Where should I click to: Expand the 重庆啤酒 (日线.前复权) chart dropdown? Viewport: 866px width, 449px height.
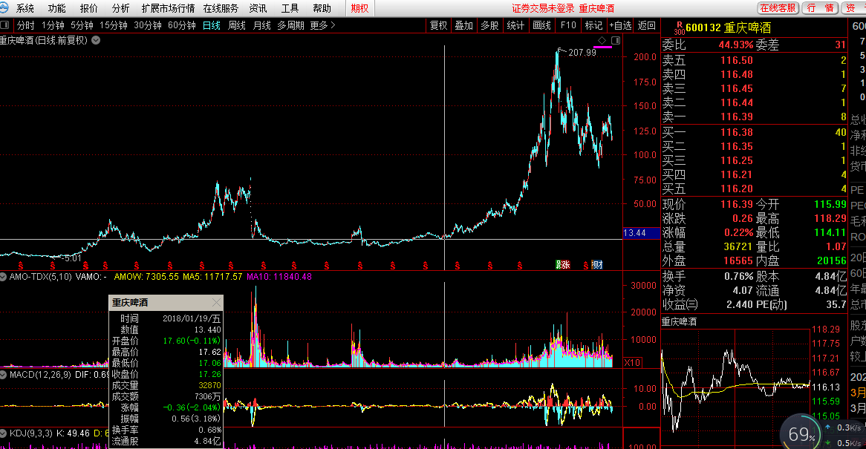click(x=96, y=40)
